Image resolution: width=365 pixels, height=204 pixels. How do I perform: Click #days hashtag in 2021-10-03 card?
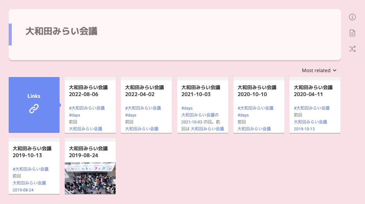(x=187, y=108)
